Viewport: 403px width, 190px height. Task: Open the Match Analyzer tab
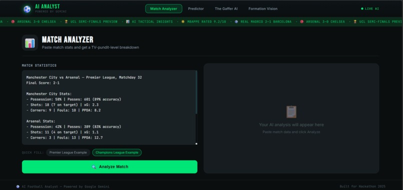tap(163, 8)
